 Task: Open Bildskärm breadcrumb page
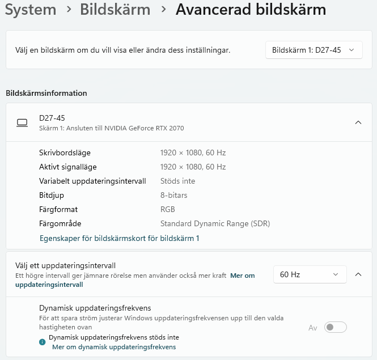[115, 10]
